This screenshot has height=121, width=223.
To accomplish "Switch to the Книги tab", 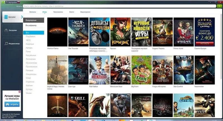I will click(x=72, y=12).
